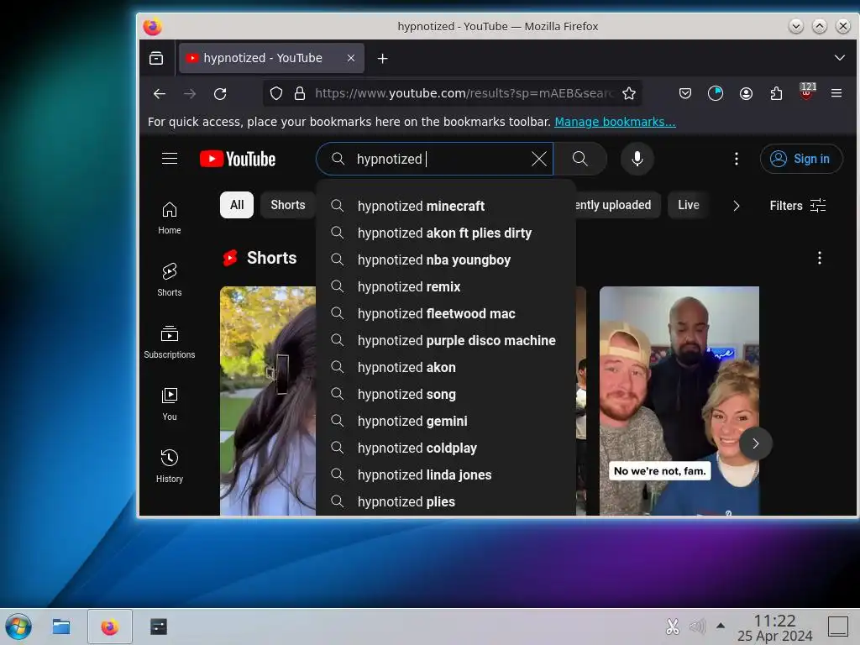Choose suggestion hypnotized plies

[x=446, y=502]
